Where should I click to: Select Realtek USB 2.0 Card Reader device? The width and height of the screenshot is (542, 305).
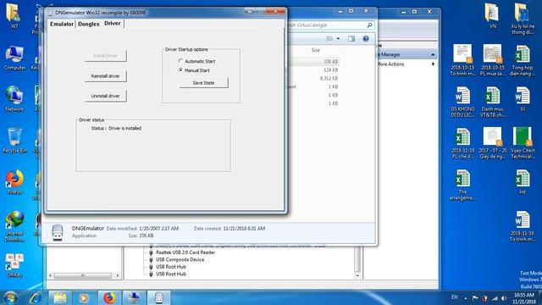click(x=185, y=252)
